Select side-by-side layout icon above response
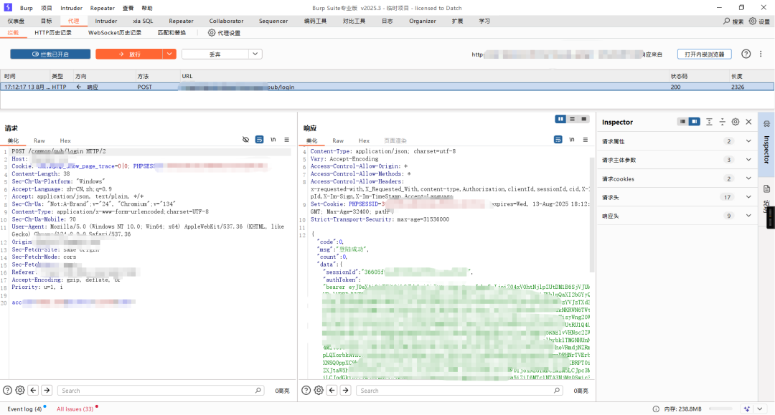775x415 pixels. [x=560, y=119]
